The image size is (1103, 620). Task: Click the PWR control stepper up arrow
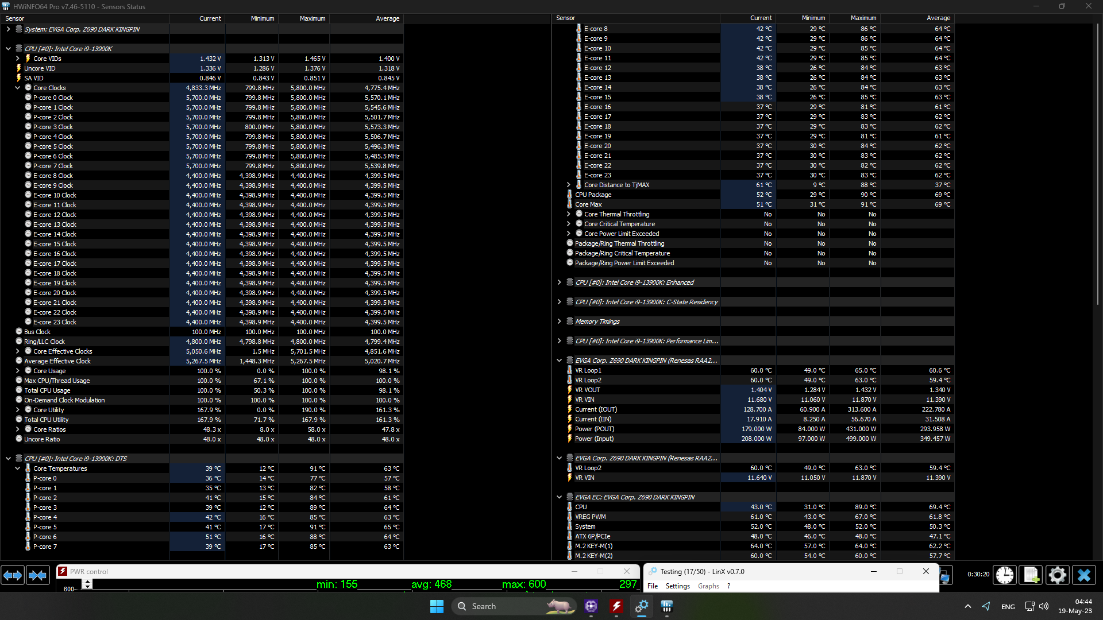pos(87,582)
